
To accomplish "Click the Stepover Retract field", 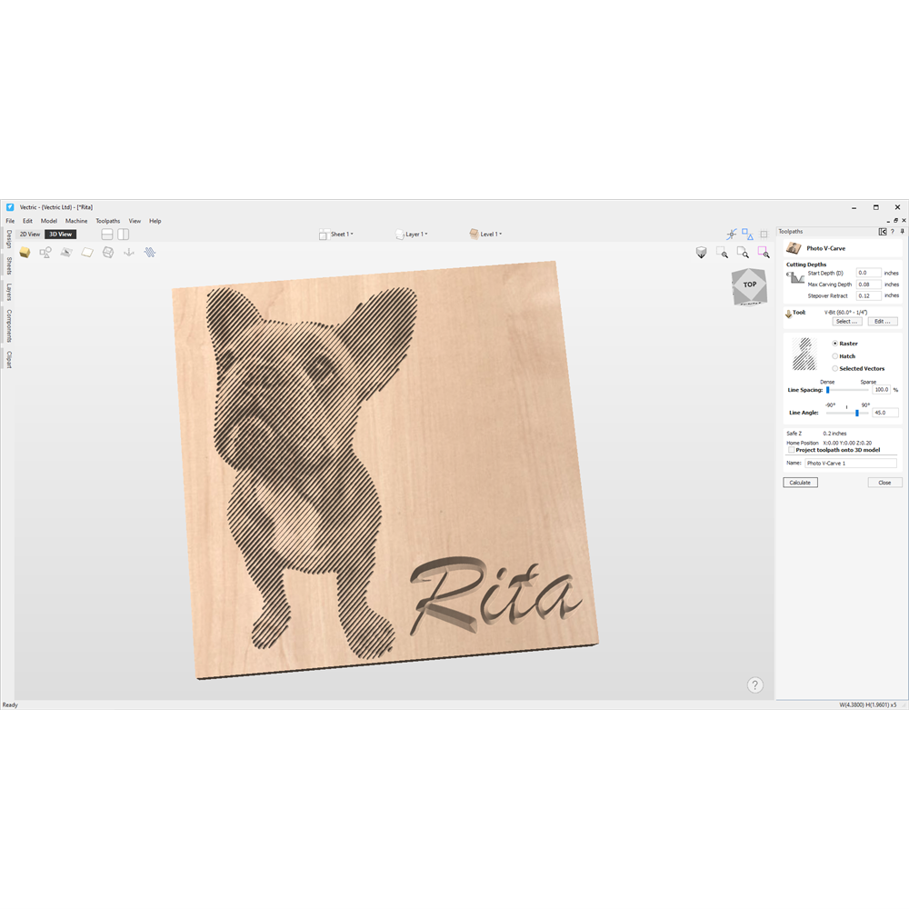I will (x=868, y=295).
